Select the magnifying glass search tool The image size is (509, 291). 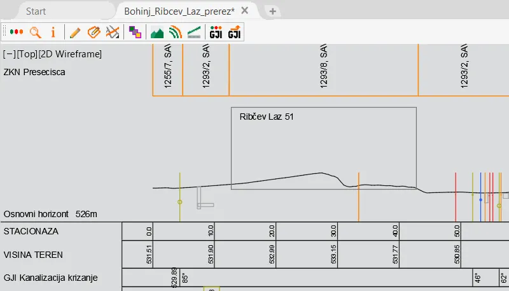coord(36,31)
